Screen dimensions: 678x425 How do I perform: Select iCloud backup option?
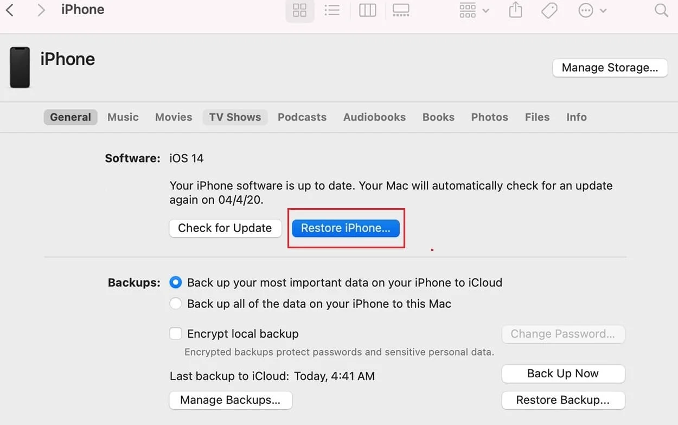[x=175, y=282]
